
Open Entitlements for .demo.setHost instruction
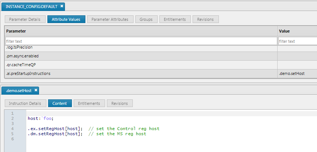tap(89, 103)
